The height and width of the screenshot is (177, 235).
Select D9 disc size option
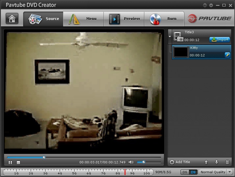coord(193,172)
